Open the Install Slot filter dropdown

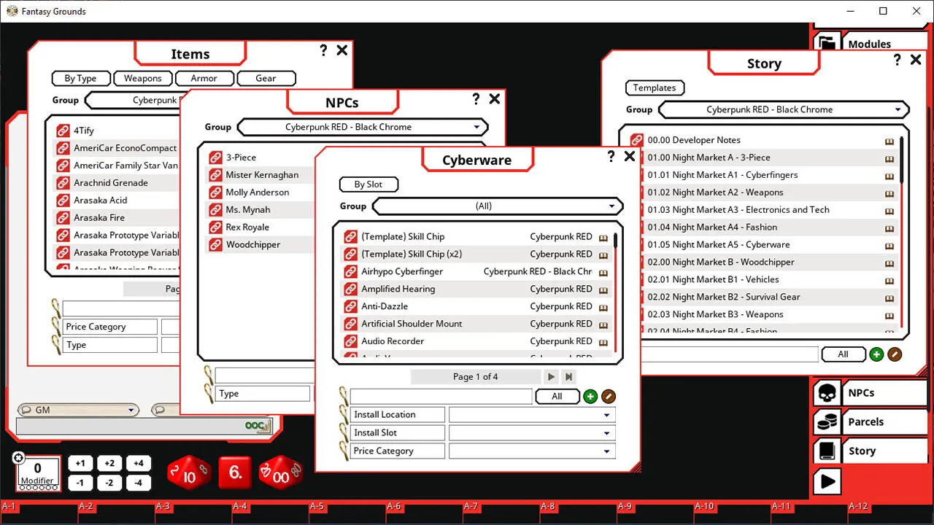point(532,433)
